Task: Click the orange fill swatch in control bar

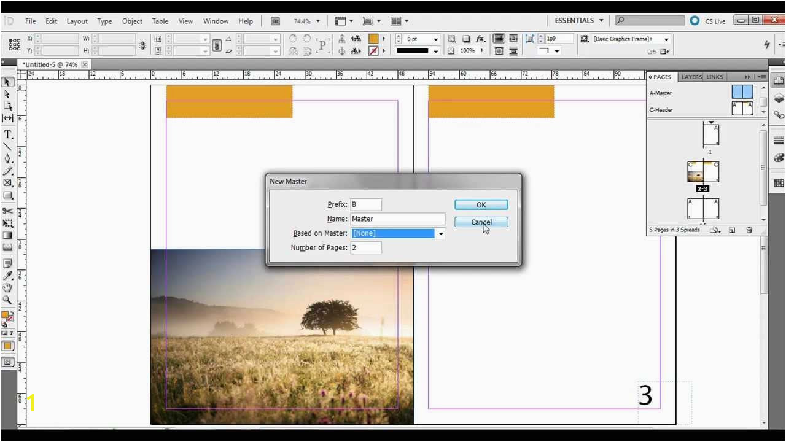Action: coord(373,39)
